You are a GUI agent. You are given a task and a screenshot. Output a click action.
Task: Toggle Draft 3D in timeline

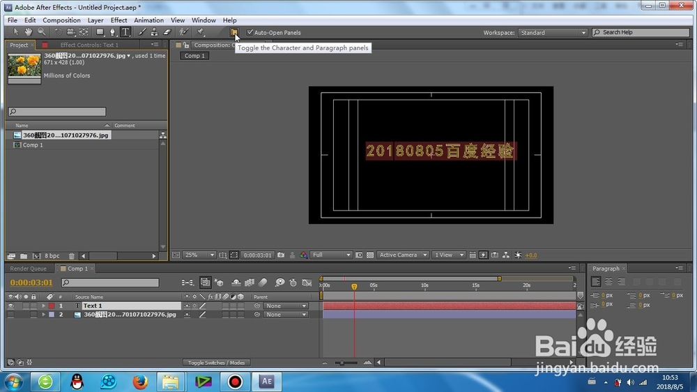pyautogui.click(x=218, y=282)
